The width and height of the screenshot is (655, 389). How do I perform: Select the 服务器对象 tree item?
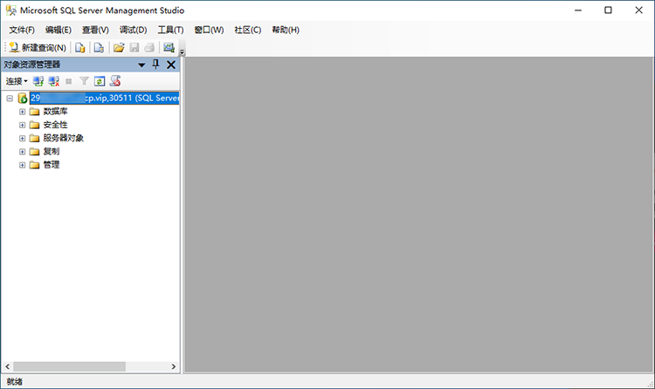pos(63,138)
